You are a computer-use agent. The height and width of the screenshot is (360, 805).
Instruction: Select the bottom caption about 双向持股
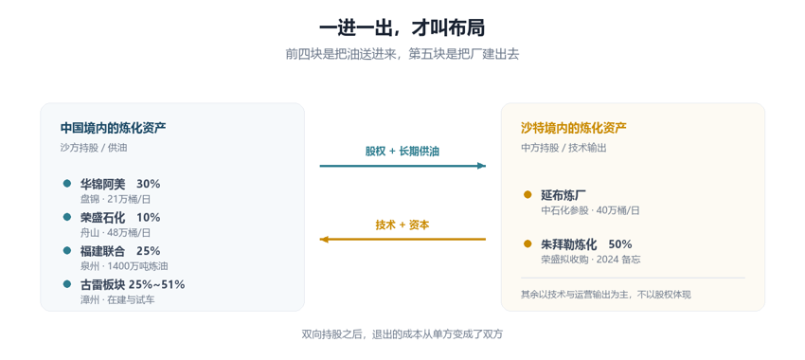[x=402, y=334]
